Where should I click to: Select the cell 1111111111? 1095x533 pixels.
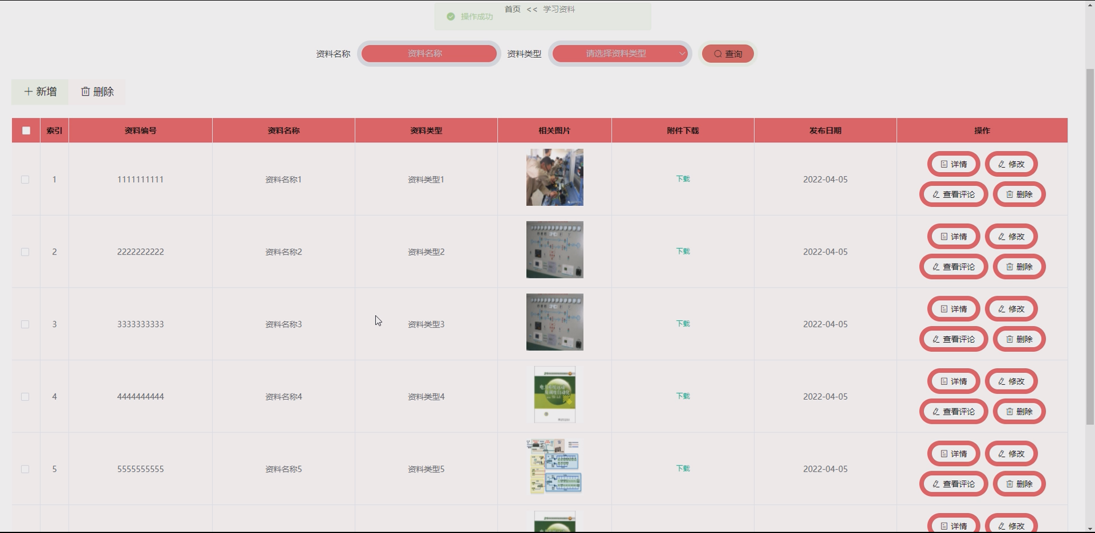click(x=141, y=180)
